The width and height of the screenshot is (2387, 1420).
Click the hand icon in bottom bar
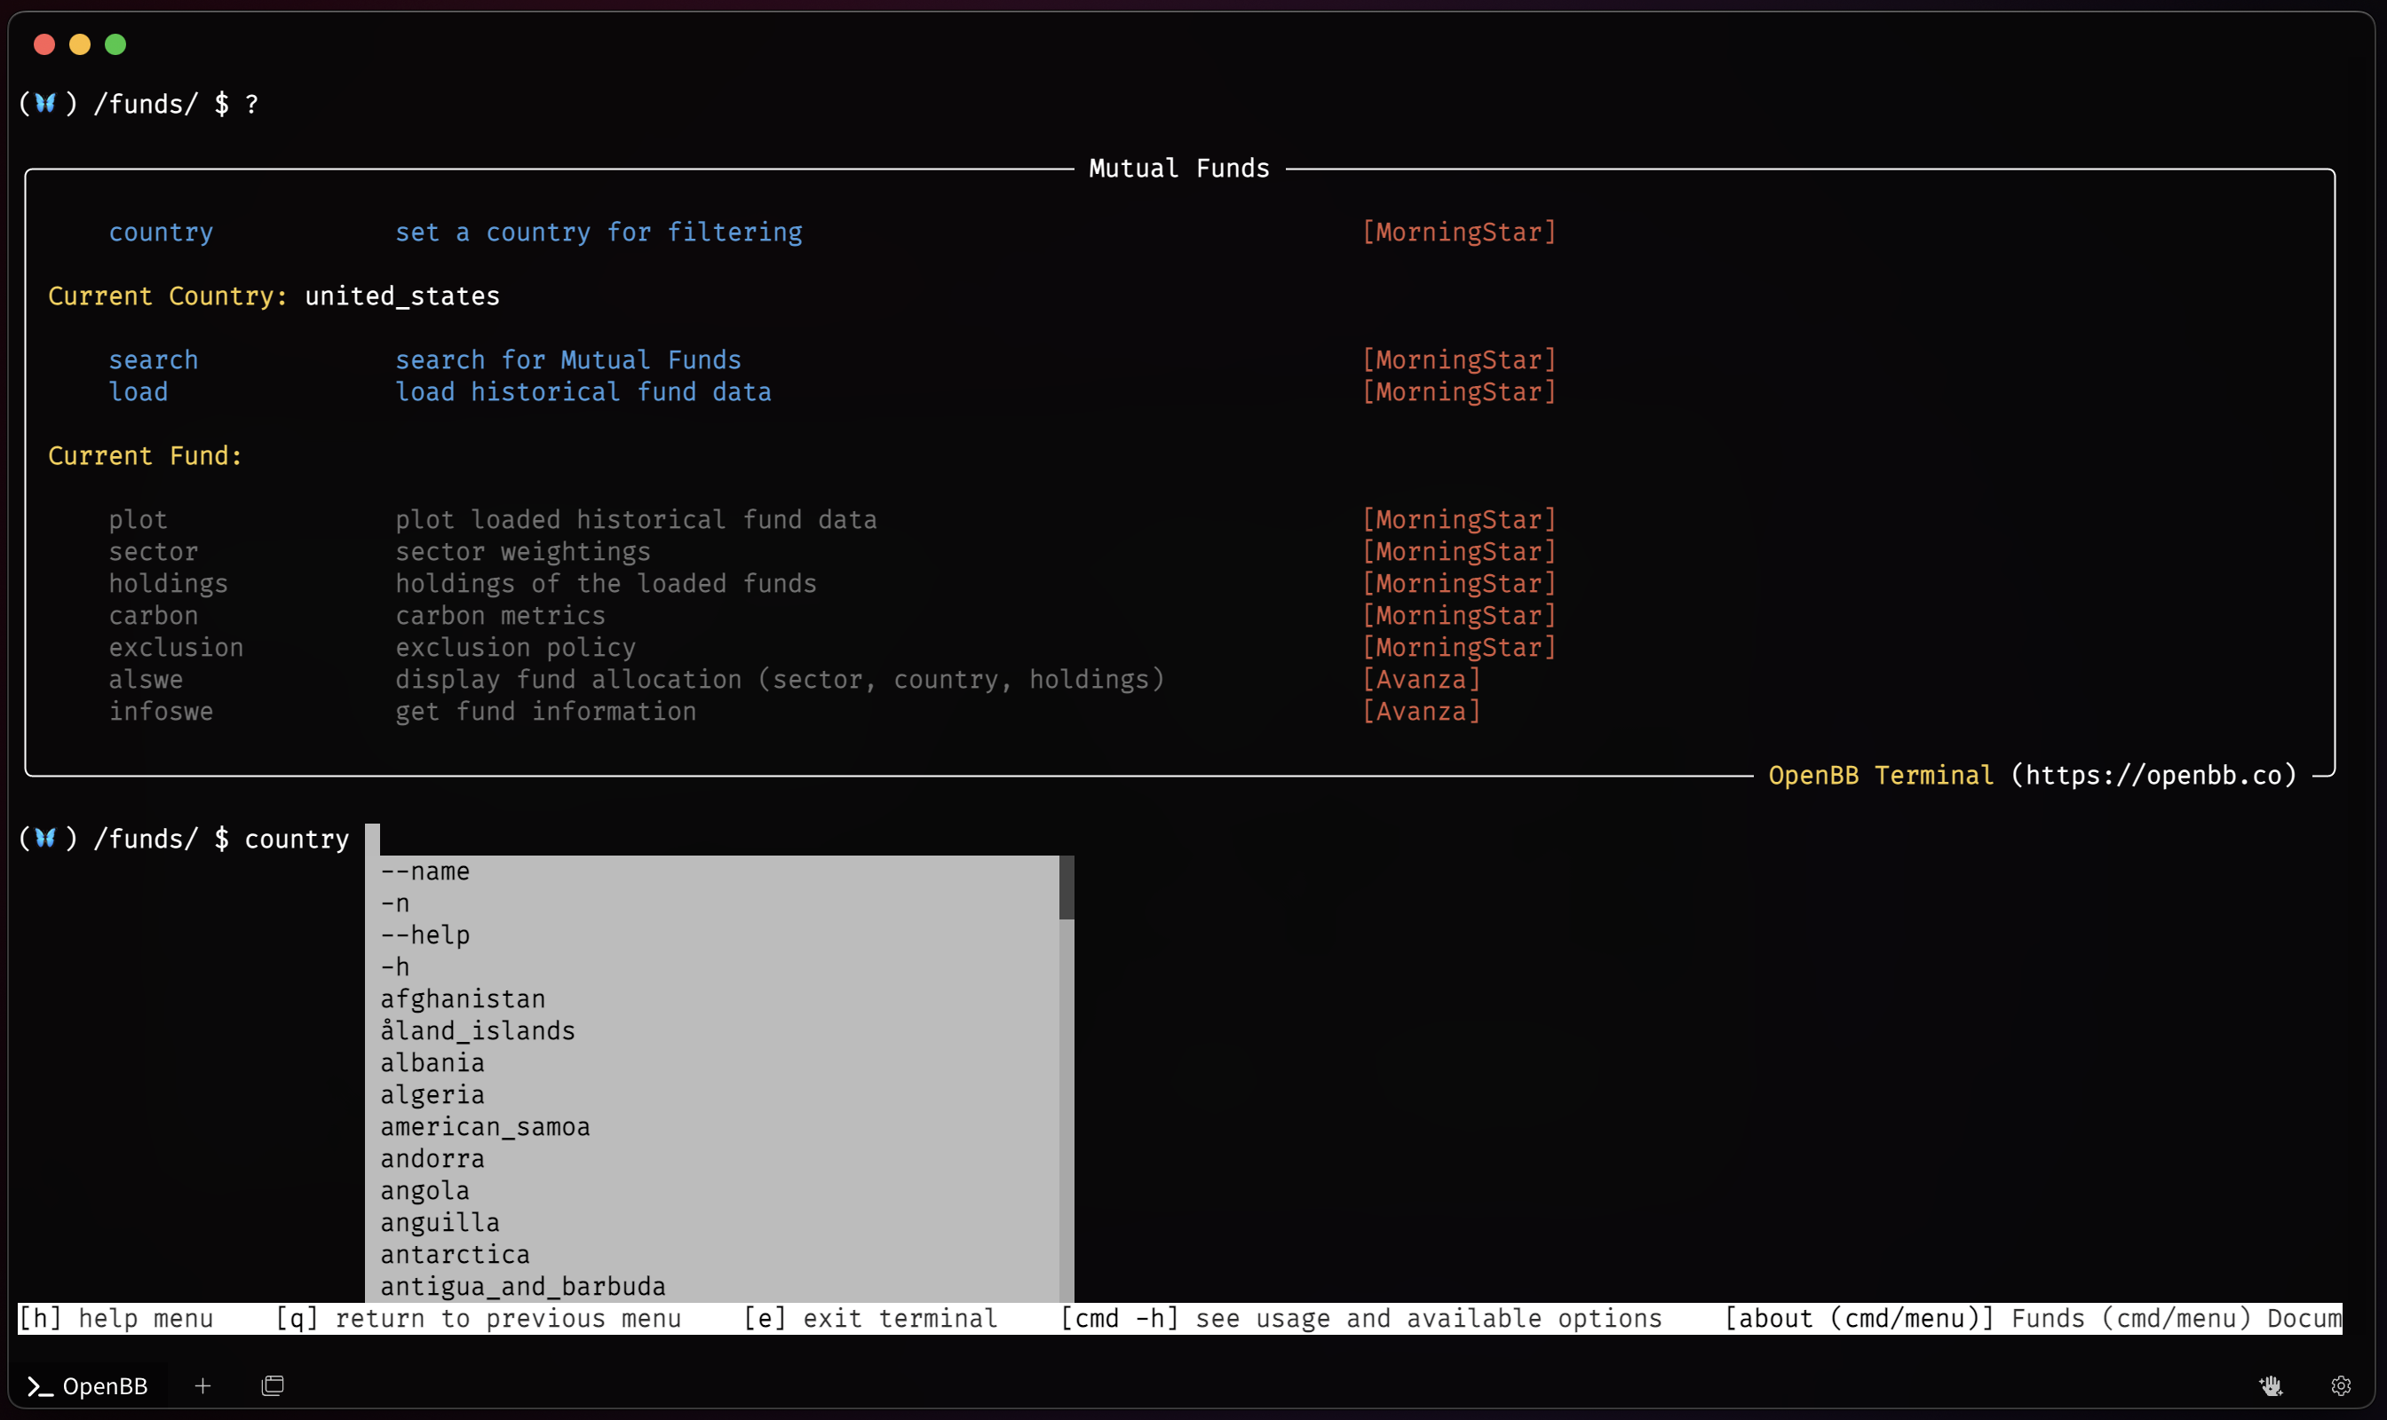[2272, 1385]
